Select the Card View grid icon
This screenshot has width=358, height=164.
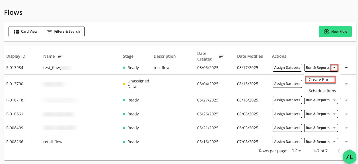click(x=17, y=32)
